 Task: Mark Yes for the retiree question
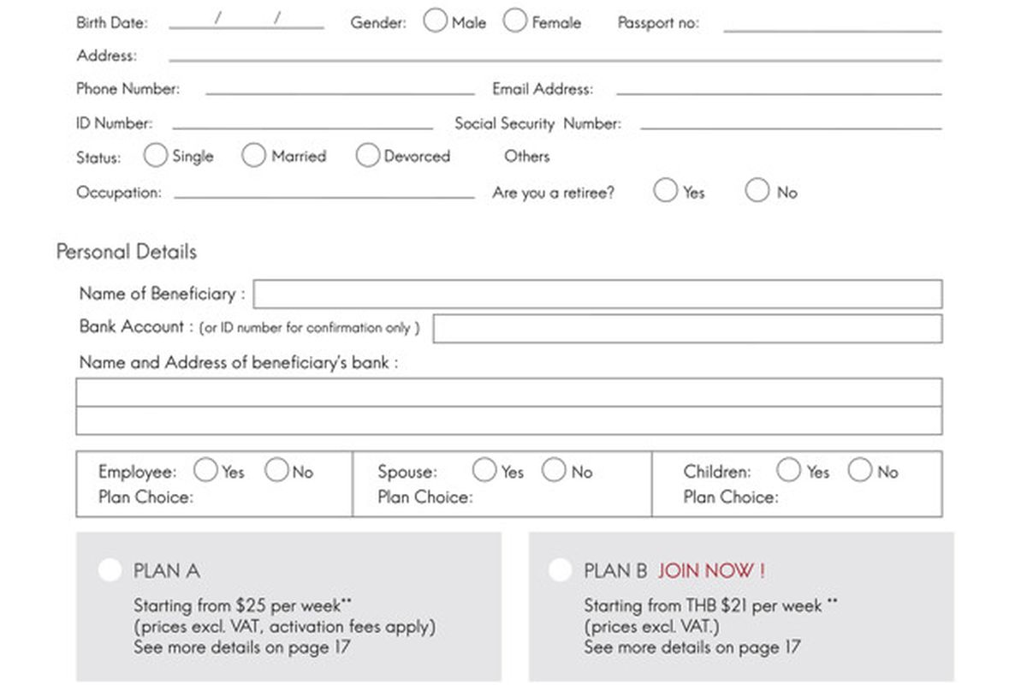tap(666, 191)
